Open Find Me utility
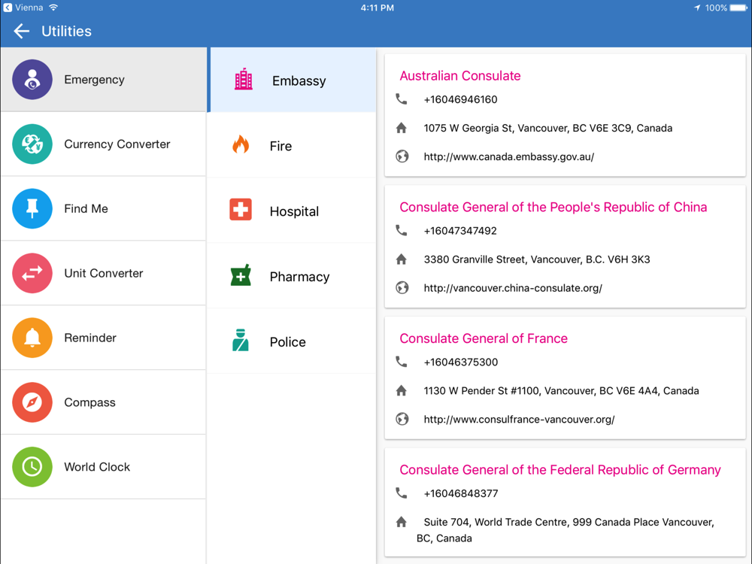This screenshot has height=564, width=752. pyautogui.click(x=104, y=208)
